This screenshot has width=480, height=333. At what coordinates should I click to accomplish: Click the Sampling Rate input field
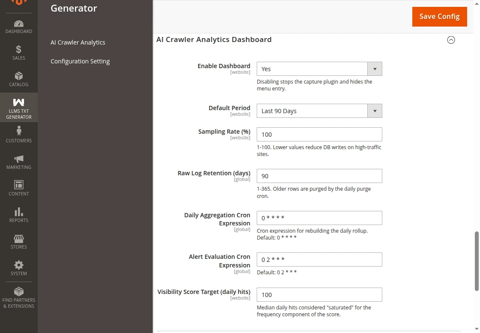319,135
